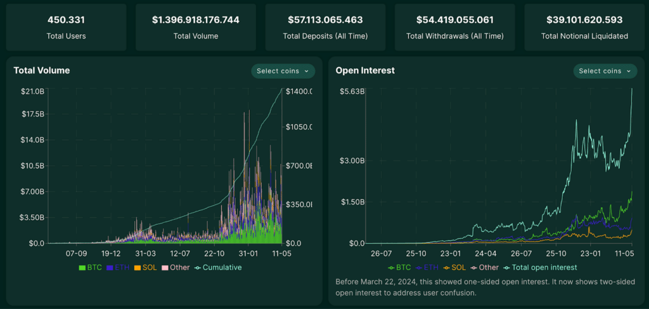Click the Open Interest chart title

(x=365, y=70)
